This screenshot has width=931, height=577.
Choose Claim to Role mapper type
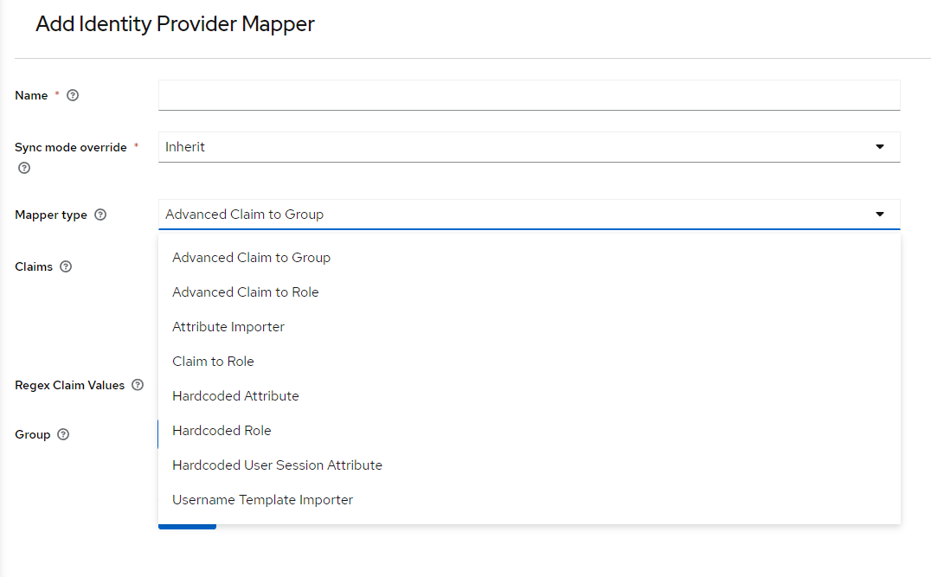pos(213,361)
